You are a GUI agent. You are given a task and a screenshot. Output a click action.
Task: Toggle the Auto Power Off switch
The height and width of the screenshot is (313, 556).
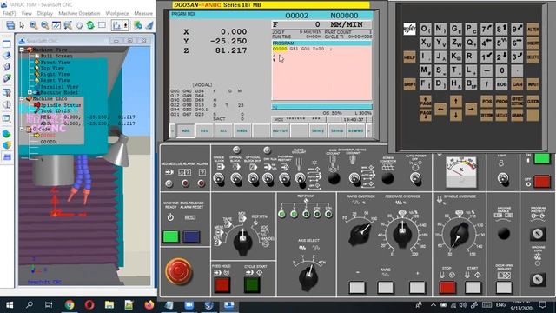tap(415, 178)
